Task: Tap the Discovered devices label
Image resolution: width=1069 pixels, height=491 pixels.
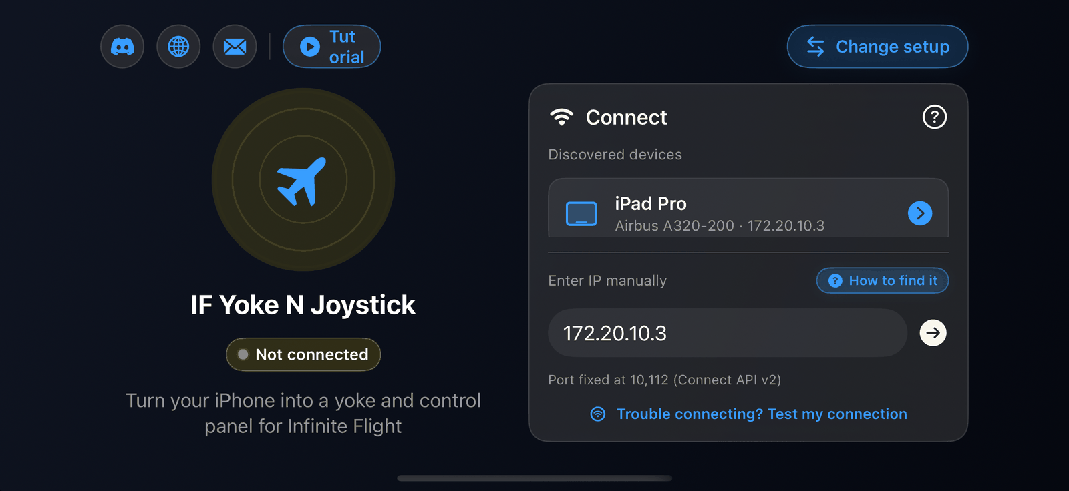Action: click(x=615, y=155)
